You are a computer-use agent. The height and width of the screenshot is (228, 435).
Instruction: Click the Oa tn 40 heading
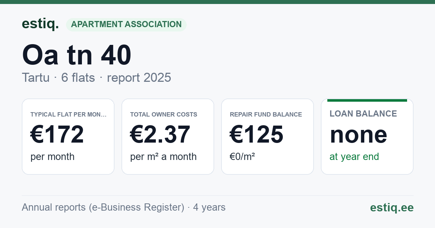(x=76, y=55)
